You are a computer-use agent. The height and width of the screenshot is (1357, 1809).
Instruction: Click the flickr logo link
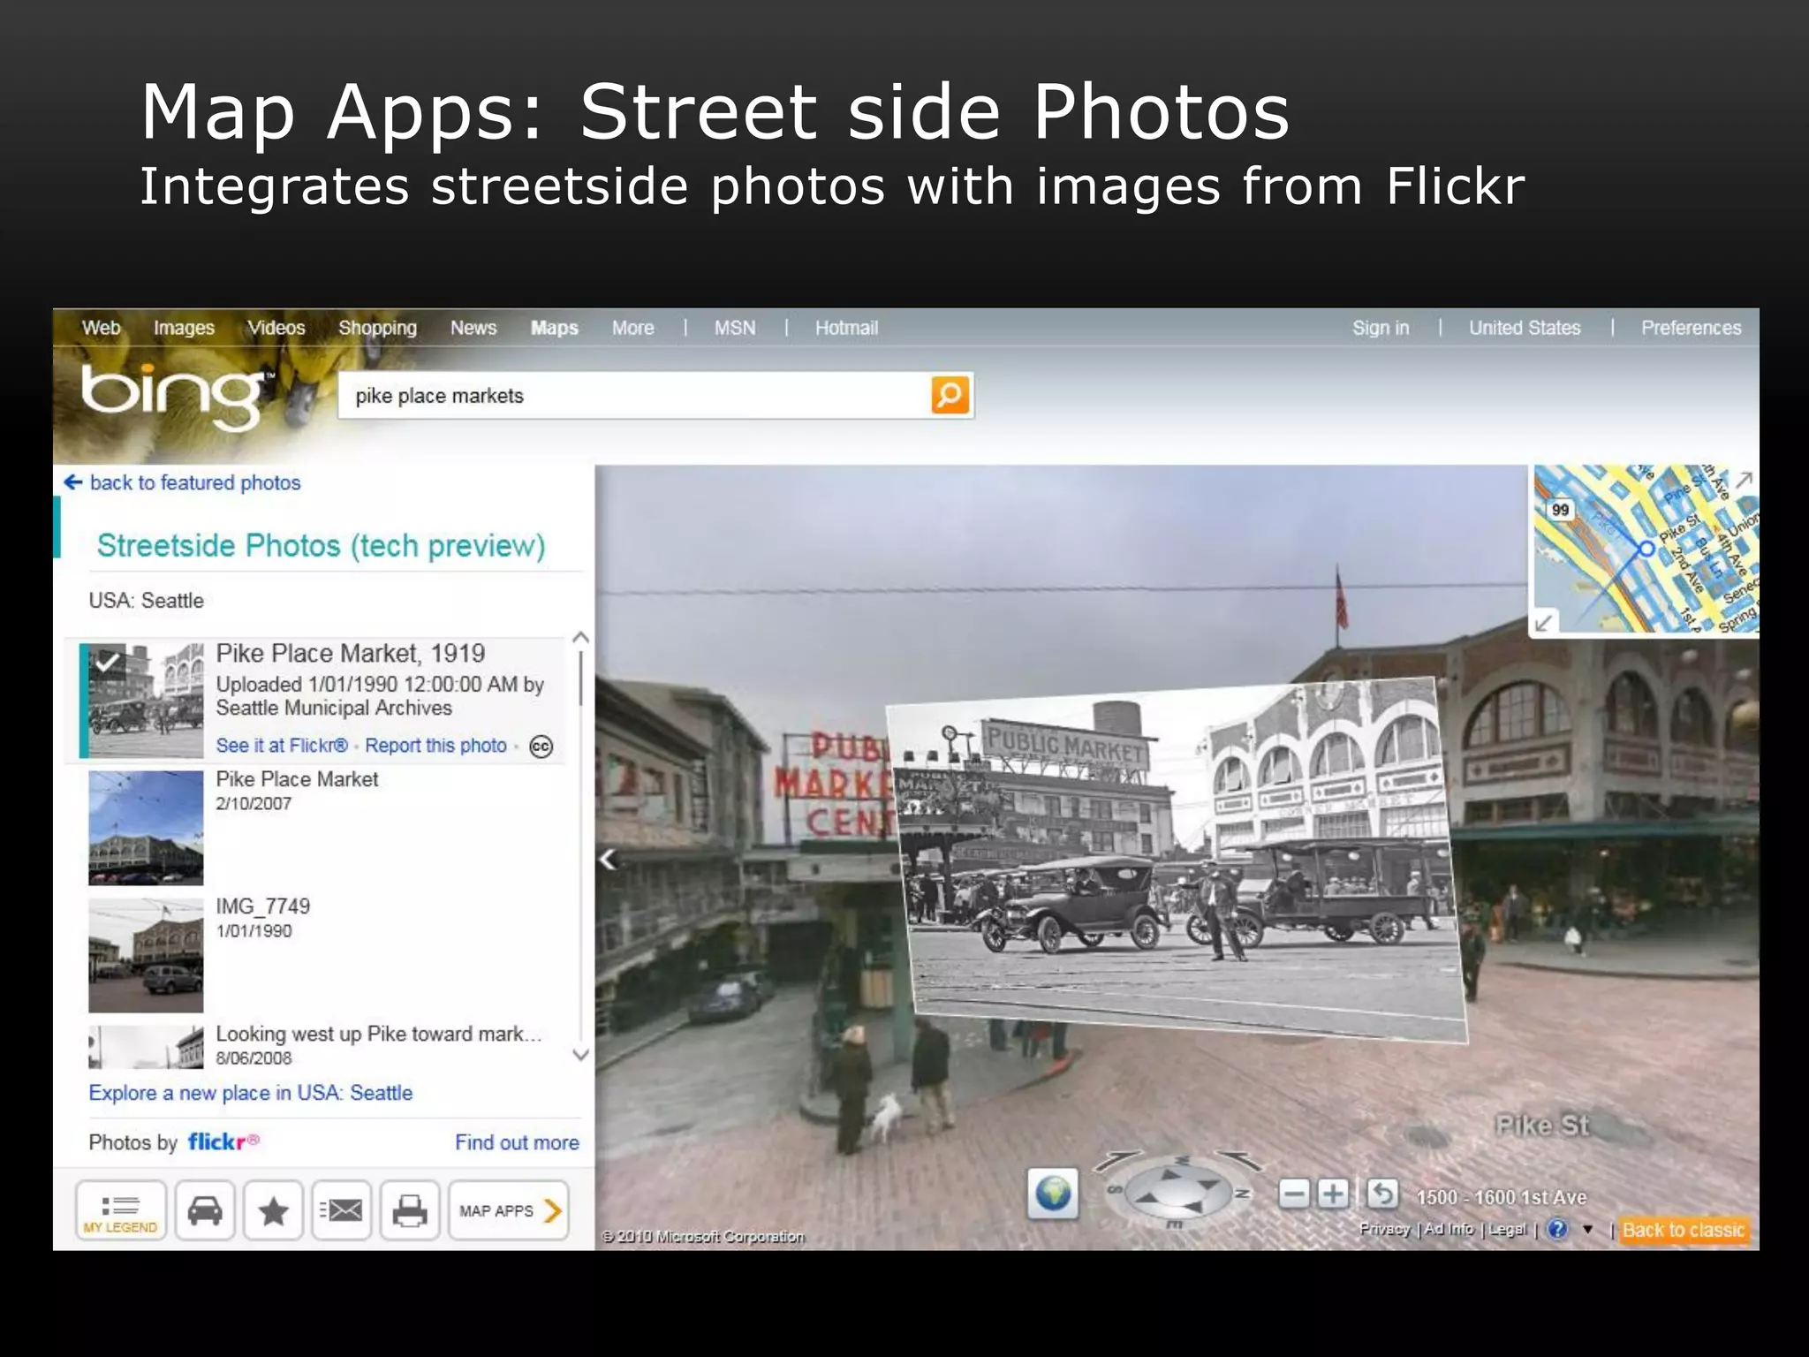coord(223,1141)
